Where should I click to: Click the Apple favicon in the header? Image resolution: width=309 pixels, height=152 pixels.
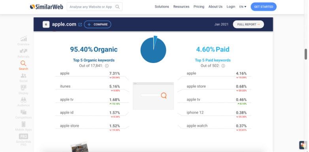click(x=46, y=24)
